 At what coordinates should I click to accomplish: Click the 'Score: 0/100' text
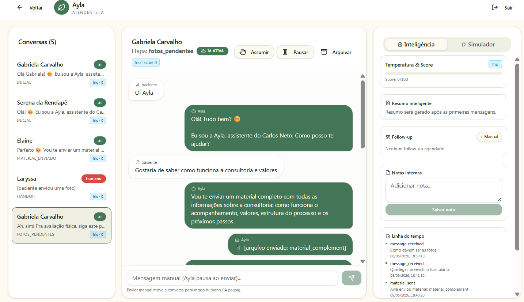click(x=396, y=79)
